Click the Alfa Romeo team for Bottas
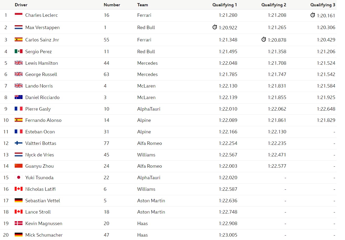Screen dimensions: 345x240 150,143
